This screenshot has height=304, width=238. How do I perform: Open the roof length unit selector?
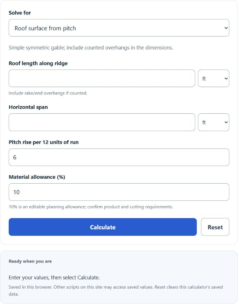tap(213, 78)
